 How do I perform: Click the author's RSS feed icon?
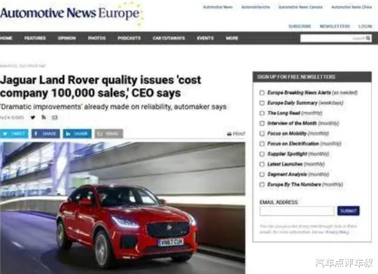point(44,118)
